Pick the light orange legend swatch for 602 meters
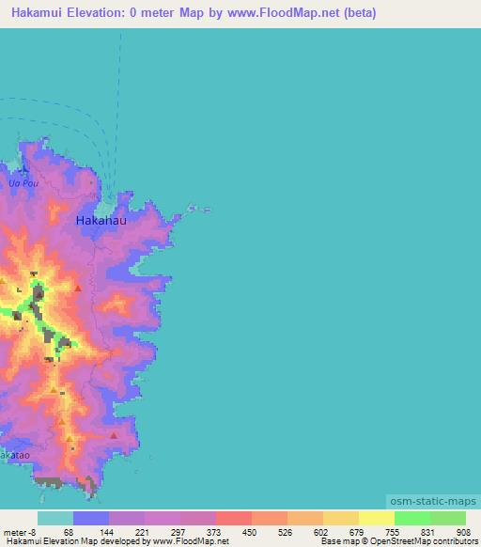Screen dimensions: 481x547 click(x=305, y=518)
